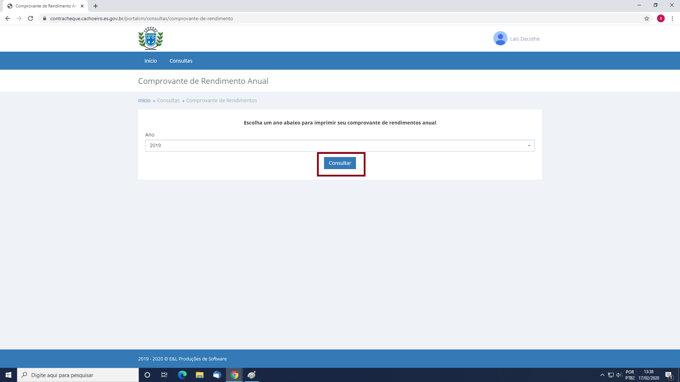Screen dimensions: 680x382
Task: Open the Lais Decothe user menu
Action: pyautogui.click(x=525, y=39)
